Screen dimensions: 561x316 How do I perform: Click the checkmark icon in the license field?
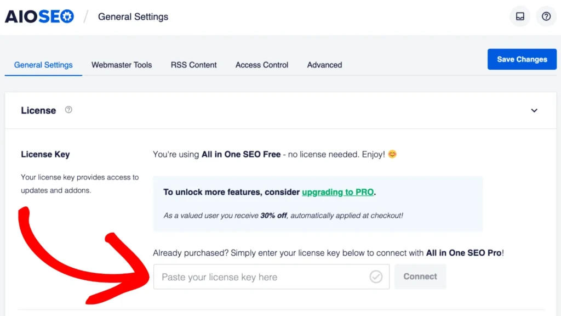[x=376, y=276]
